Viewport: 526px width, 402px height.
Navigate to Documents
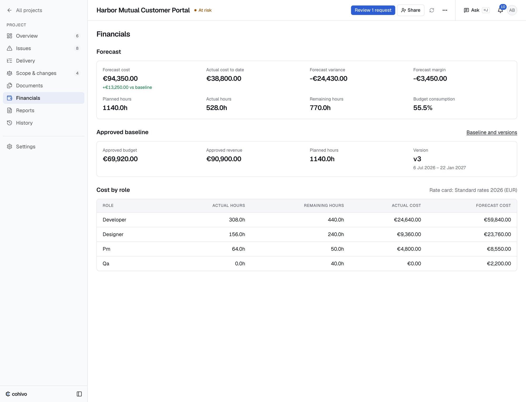pyautogui.click(x=44, y=86)
